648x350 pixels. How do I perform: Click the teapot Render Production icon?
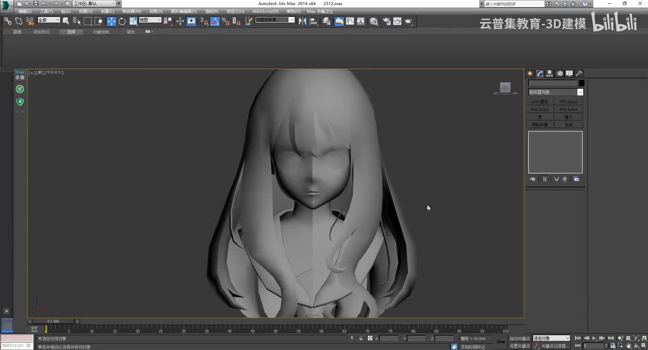pos(408,21)
